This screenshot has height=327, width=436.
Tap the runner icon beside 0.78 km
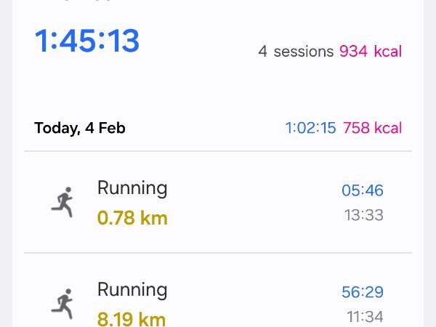[x=63, y=202]
